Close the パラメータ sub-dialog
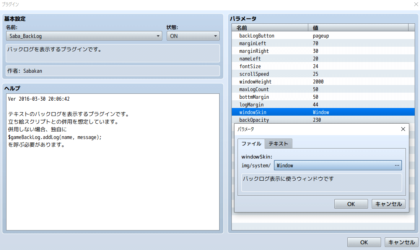420x250 pixels. (x=403, y=129)
